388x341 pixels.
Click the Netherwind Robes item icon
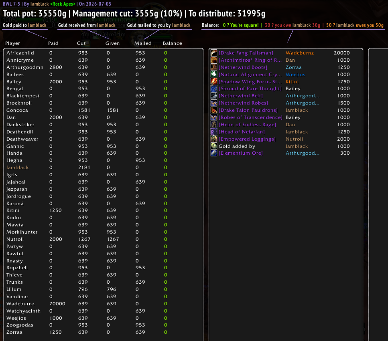tap(214, 103)
